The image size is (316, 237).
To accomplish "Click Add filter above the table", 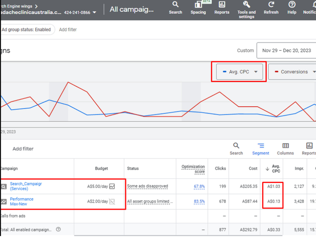I will click(23, 149).
